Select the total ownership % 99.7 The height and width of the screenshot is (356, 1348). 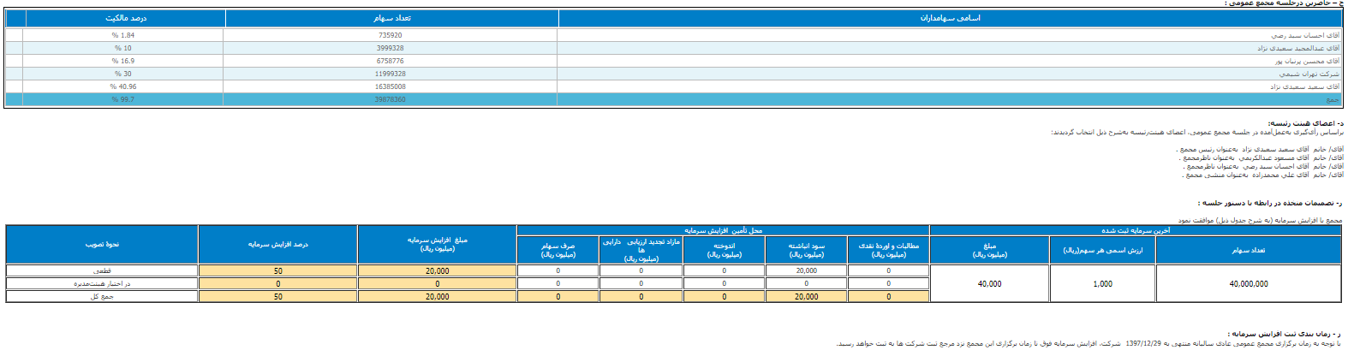point(122,99)
